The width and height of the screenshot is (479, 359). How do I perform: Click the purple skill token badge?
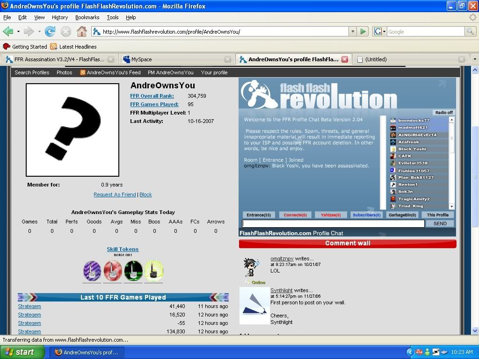(x=92, y=271)
